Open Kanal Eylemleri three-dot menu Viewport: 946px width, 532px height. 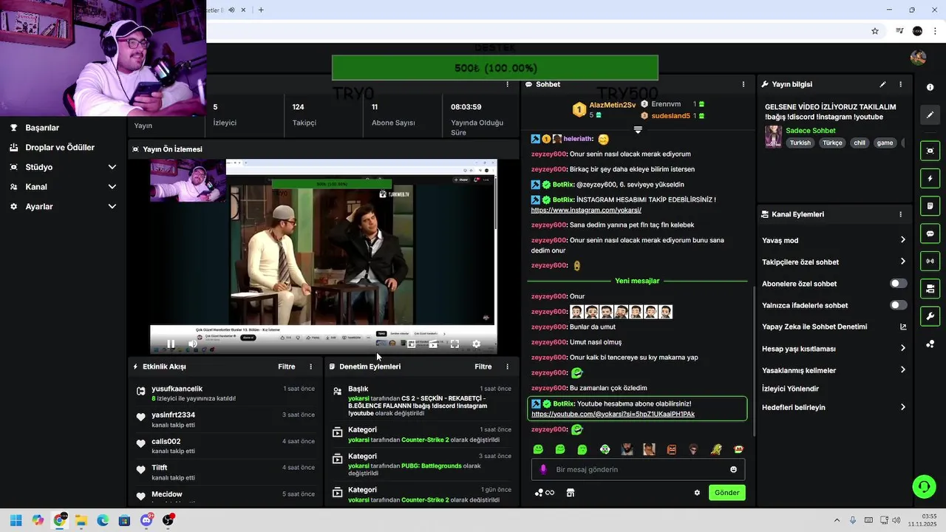(x=900, y=214)
